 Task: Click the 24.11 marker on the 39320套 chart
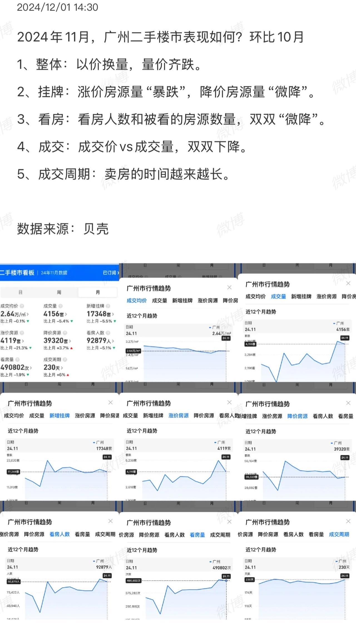(x=345, y=457)
